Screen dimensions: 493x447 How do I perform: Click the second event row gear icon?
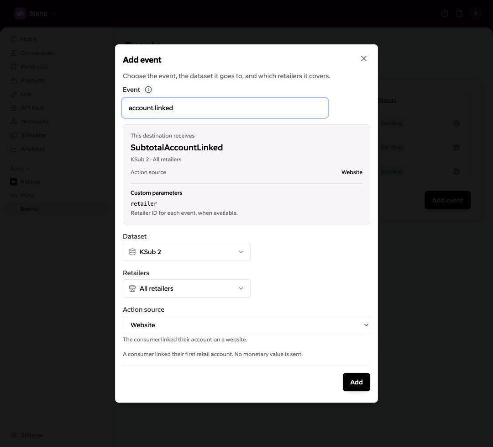(456, 147)
